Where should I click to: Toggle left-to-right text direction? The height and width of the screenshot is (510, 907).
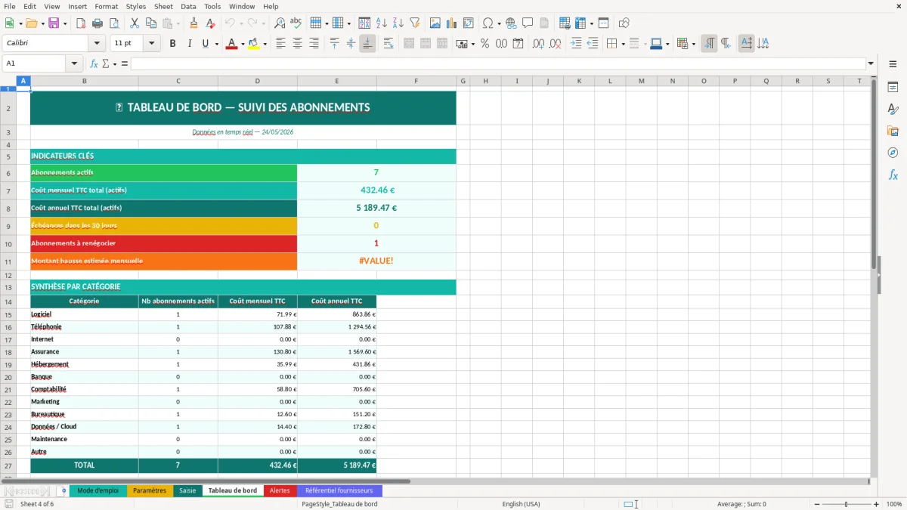(709, 44)
